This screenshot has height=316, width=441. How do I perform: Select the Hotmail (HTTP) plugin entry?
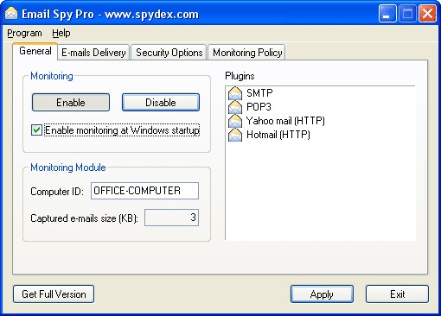tap(269, 135)
